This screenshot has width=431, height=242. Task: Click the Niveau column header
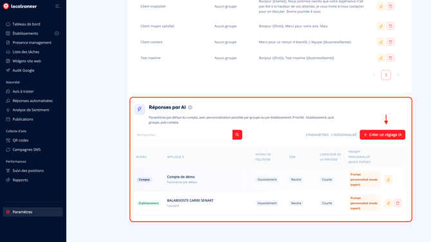click(x=142, y=157)
